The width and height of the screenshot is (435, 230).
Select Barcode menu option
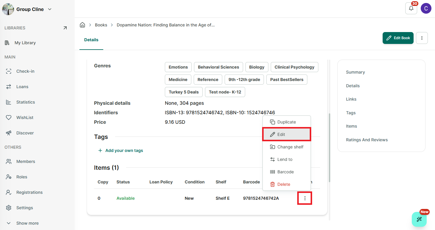[287, 172]
